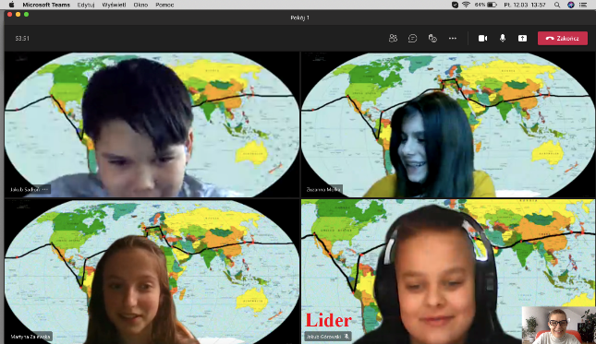Open the breakout rooms icon
The image size is (596, 344).
432,39
